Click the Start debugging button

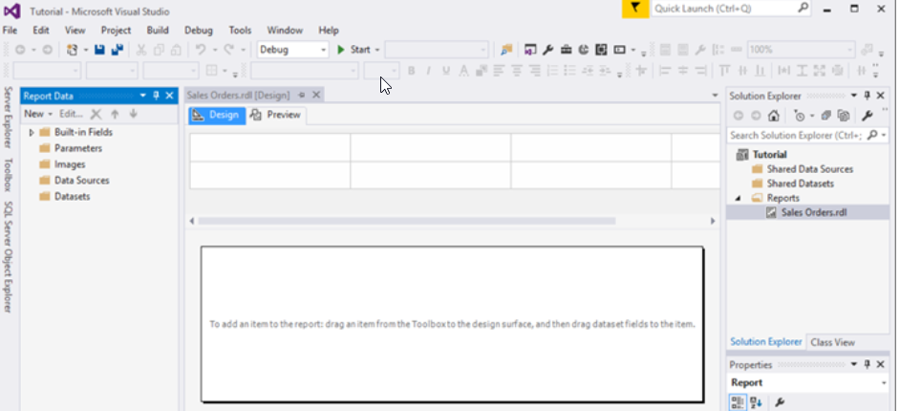[x=354, y=50]
